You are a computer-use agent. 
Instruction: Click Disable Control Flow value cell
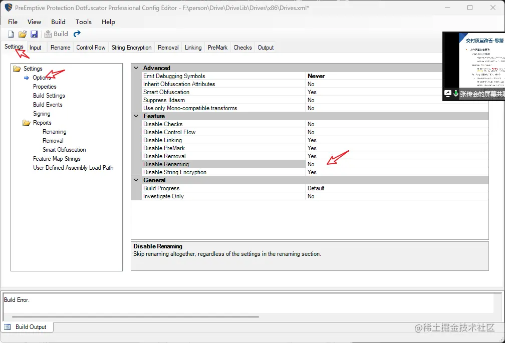point(397,132)
